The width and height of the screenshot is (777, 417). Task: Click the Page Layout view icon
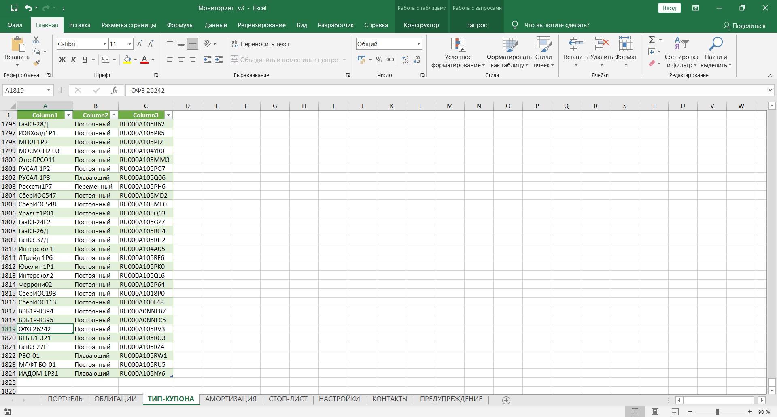(655, 412)
